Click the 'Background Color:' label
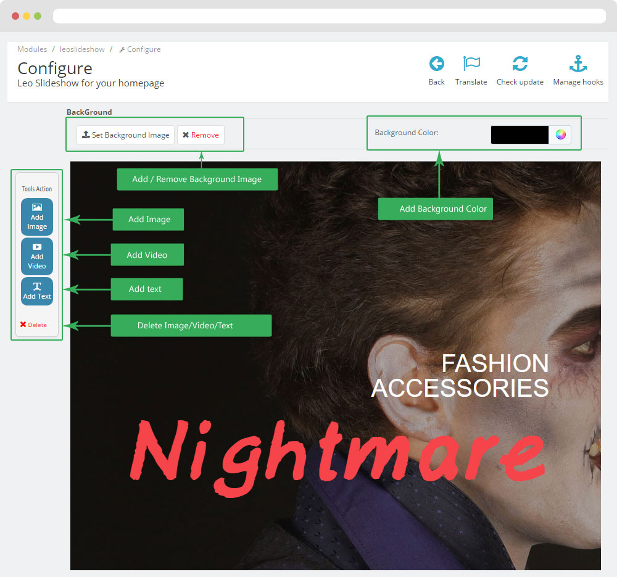617x577 pixels. (x=407, y=133)
